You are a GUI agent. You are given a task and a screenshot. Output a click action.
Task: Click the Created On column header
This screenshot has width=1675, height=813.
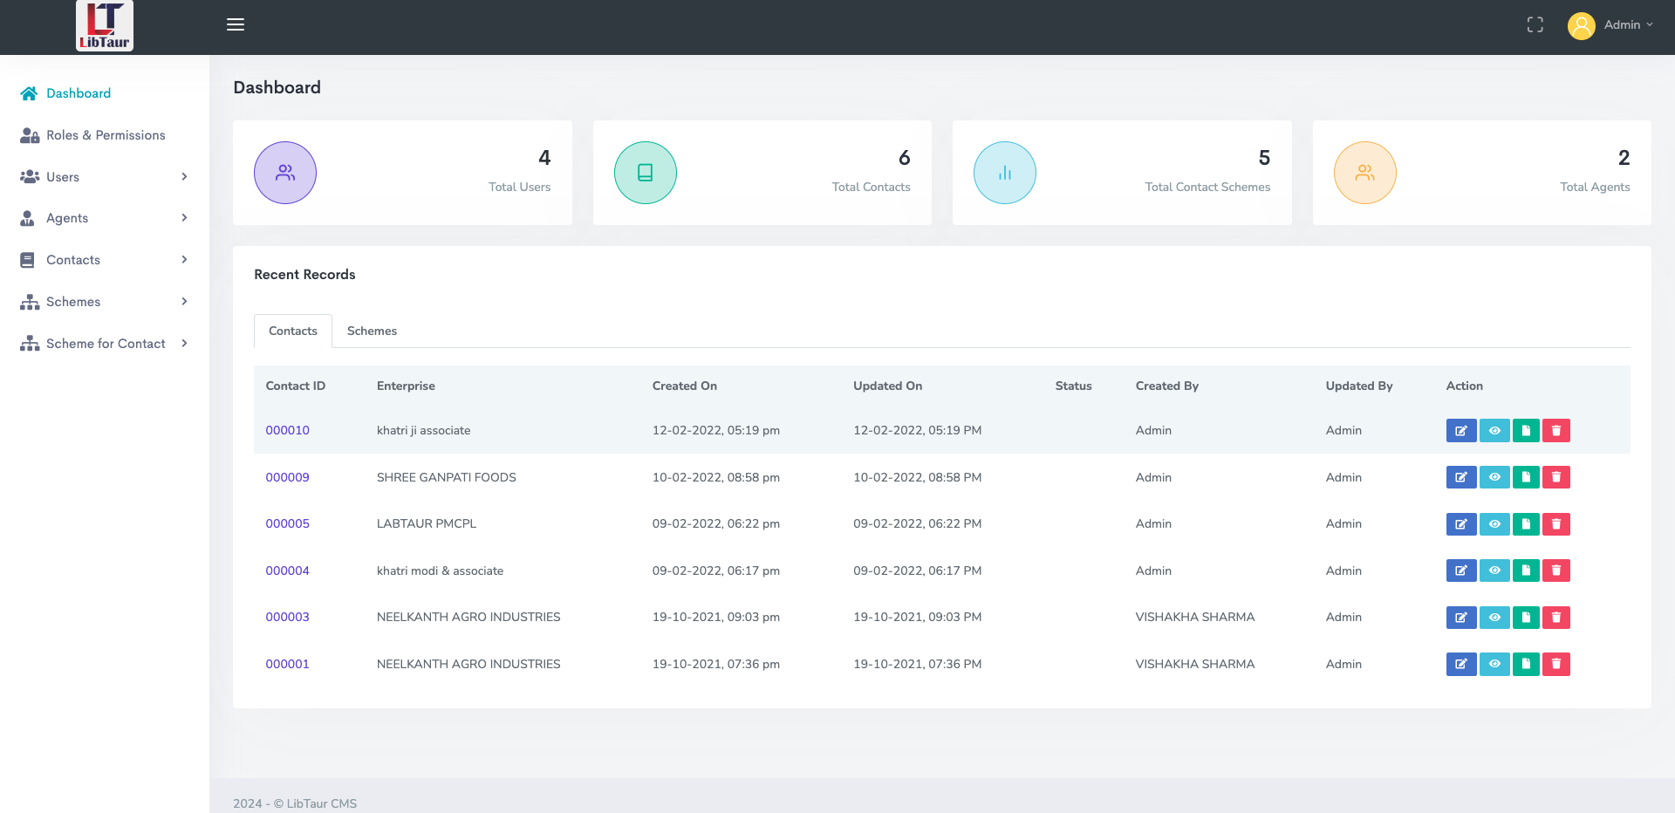tap(684, 386)
